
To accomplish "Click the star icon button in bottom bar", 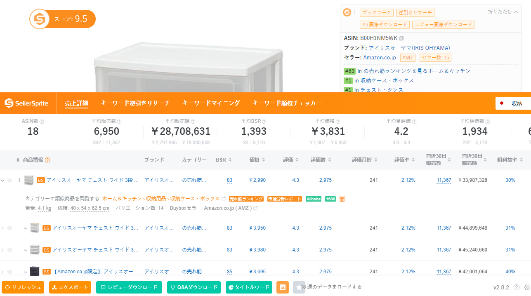I will pyautogui.click(x=299, y=287).
